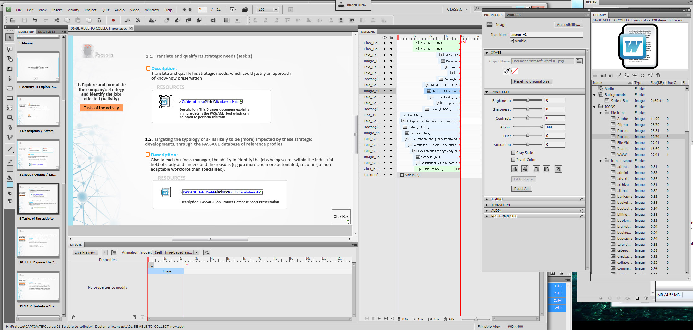The height and width of the screenshot is (330, 693).
Task: Click the trash icon in the Library panel
Action: (x=658, y=75)
